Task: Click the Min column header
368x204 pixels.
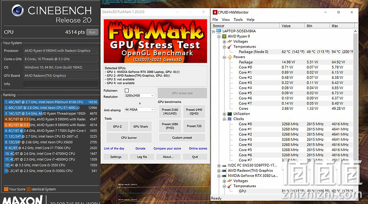Action: [x=317, y=26]
